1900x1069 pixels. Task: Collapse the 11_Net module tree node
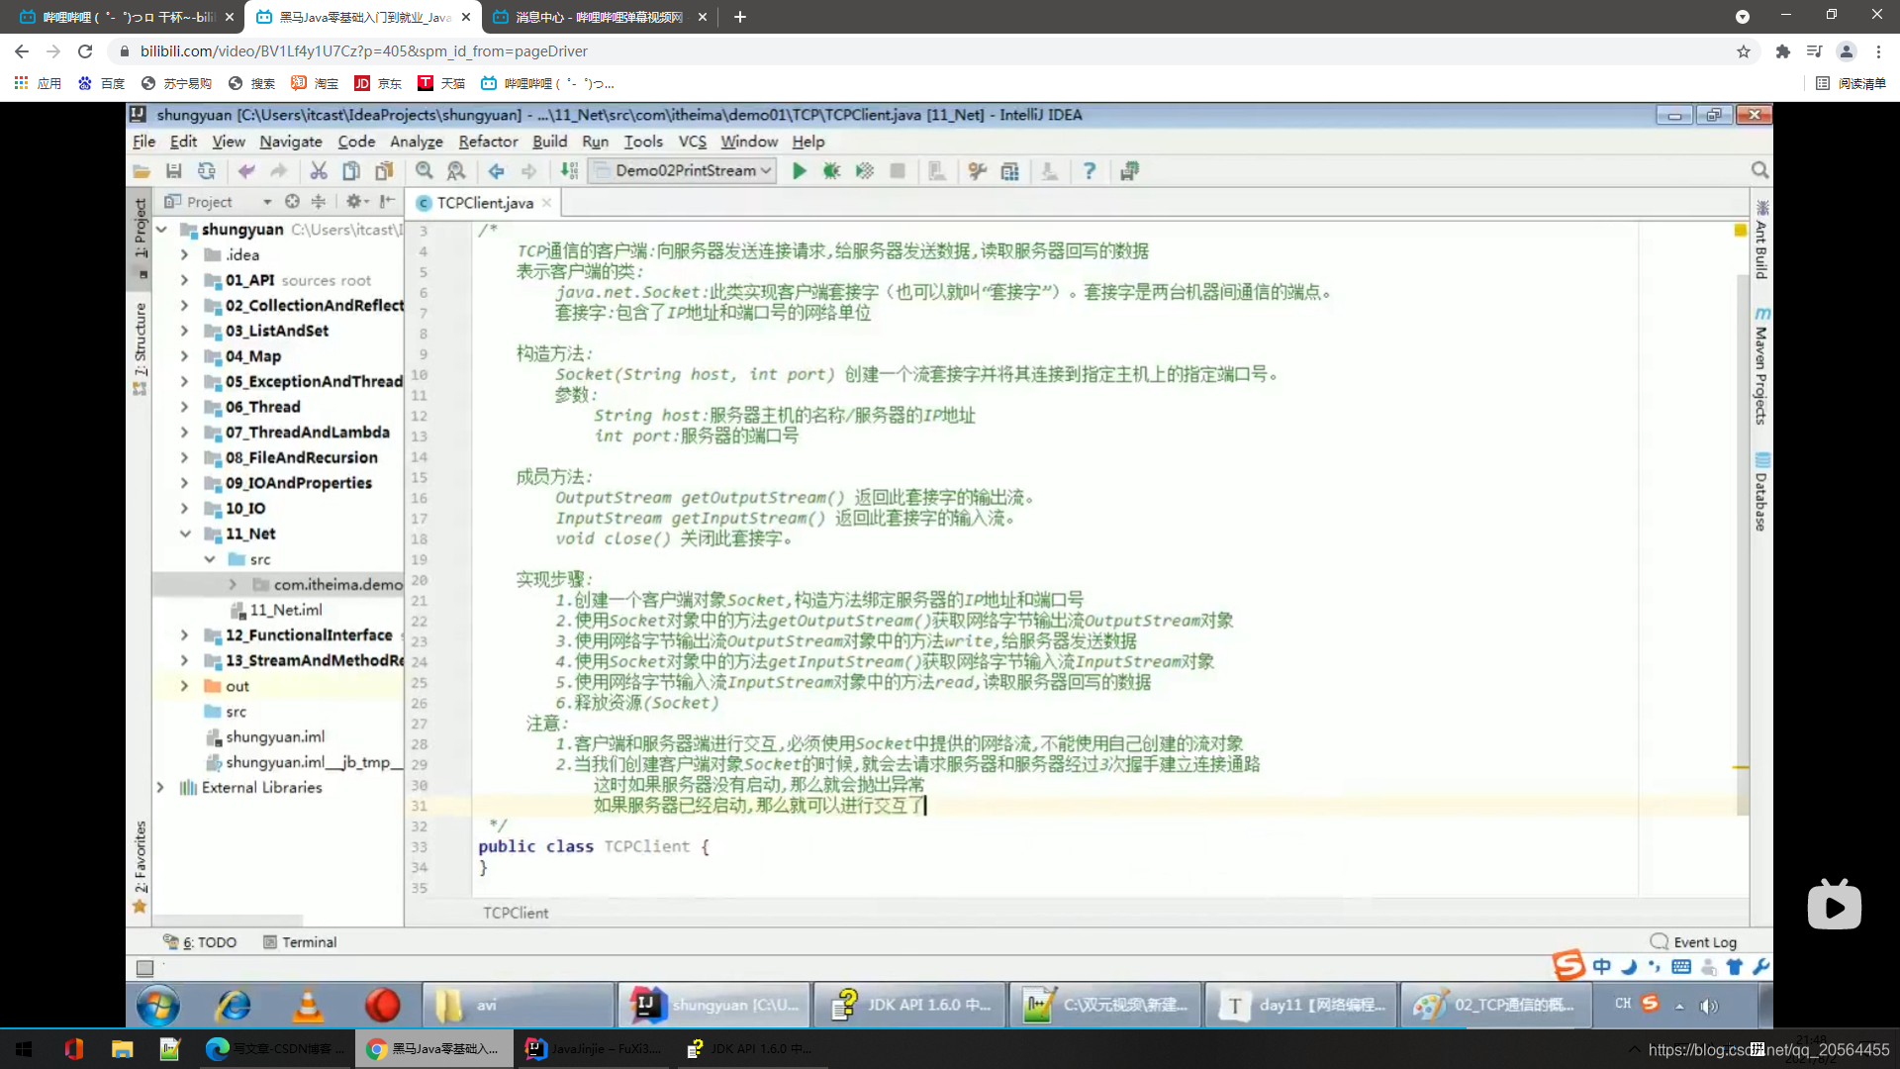[185, 534]
